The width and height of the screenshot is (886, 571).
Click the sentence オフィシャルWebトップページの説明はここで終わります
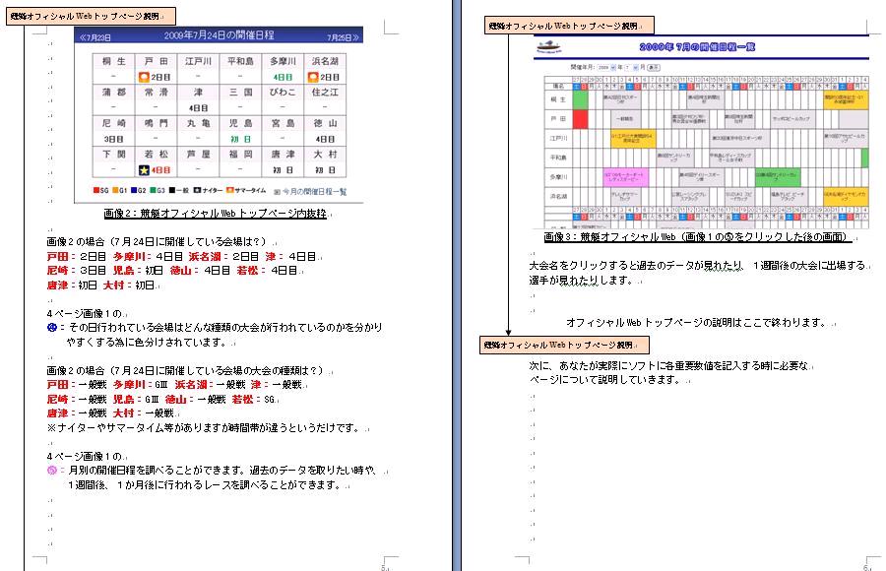[697, 323]
